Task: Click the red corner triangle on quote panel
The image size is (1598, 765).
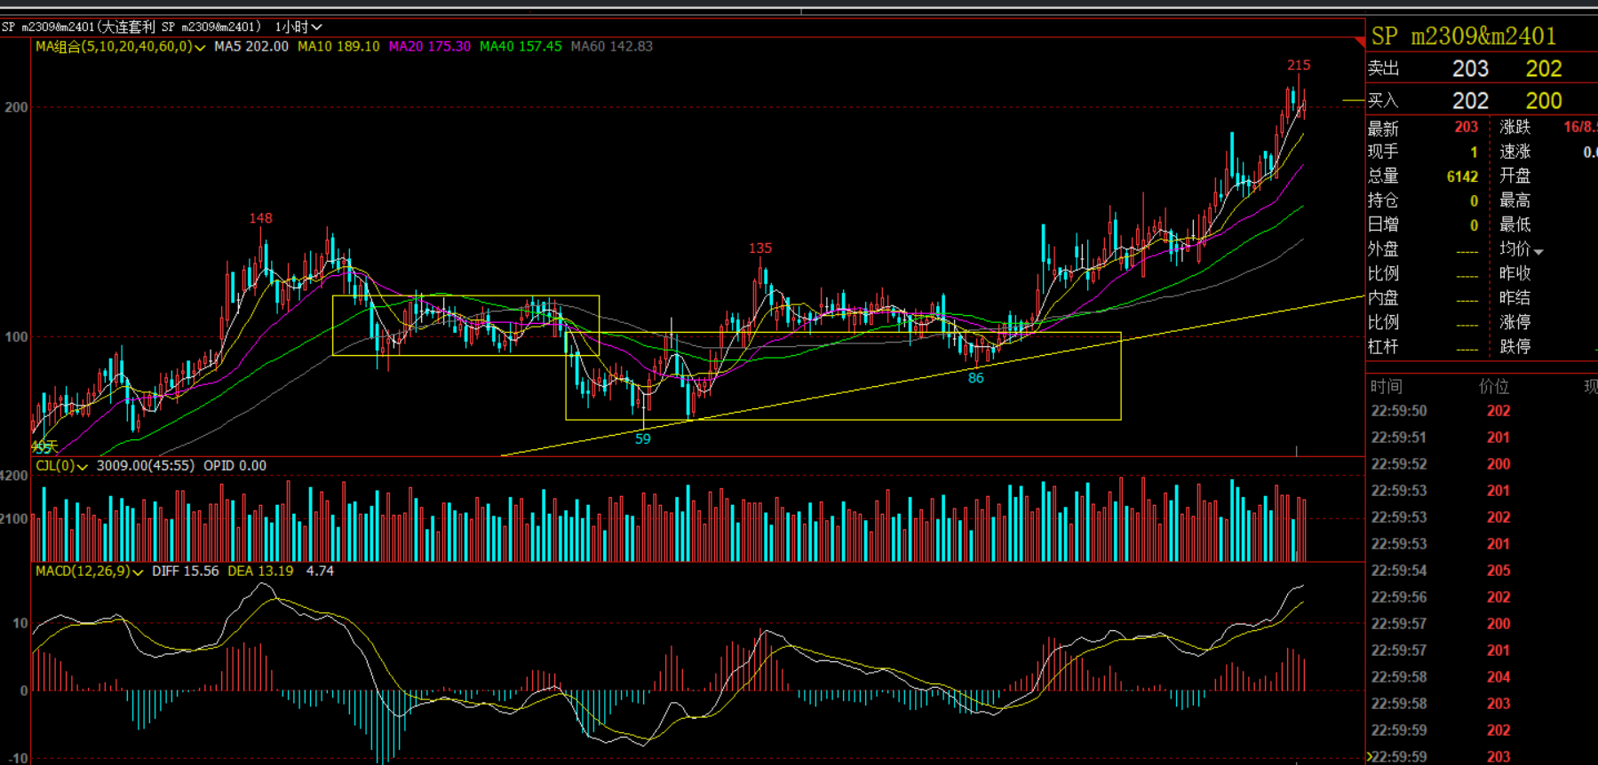Action: [x=1359, y=42]
